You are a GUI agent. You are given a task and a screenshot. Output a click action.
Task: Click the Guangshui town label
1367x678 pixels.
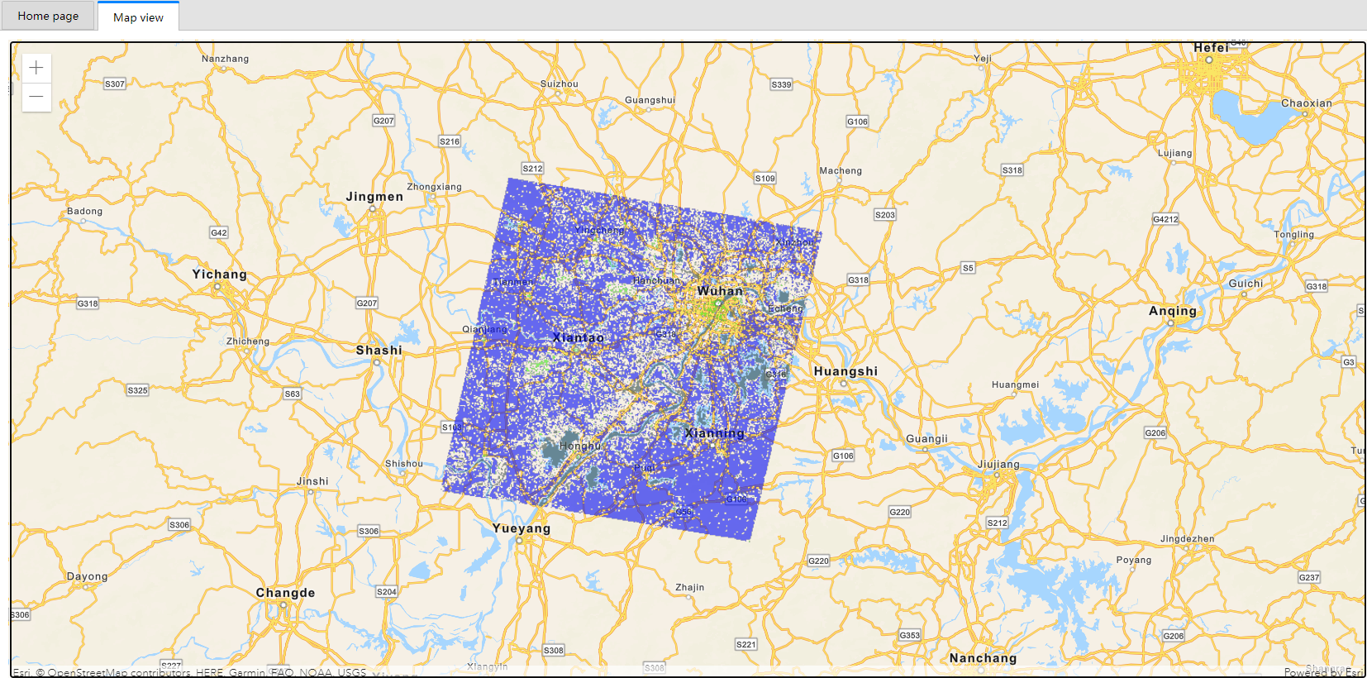[x=650, y=100]
